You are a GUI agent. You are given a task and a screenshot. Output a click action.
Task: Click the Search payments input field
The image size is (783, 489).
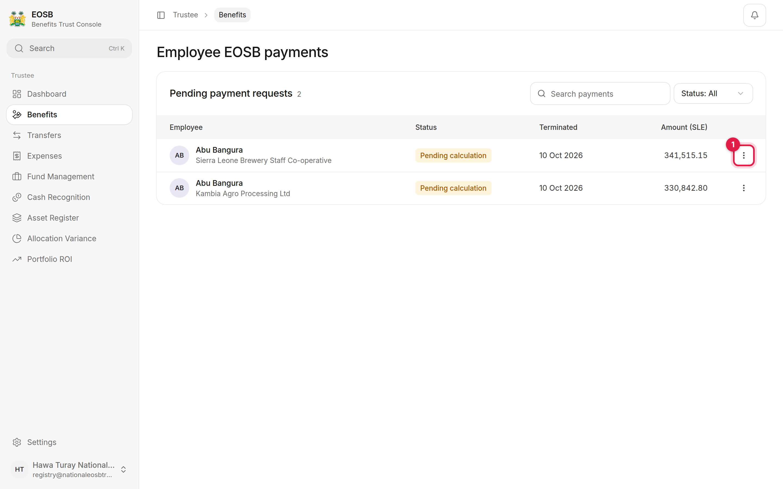pyautogui.click(x=600, y=93)
